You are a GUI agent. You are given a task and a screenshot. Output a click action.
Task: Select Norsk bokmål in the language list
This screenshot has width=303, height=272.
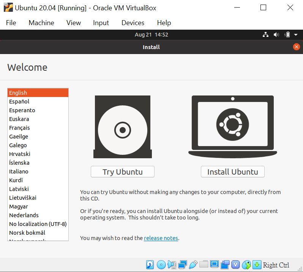coord(38,233)
